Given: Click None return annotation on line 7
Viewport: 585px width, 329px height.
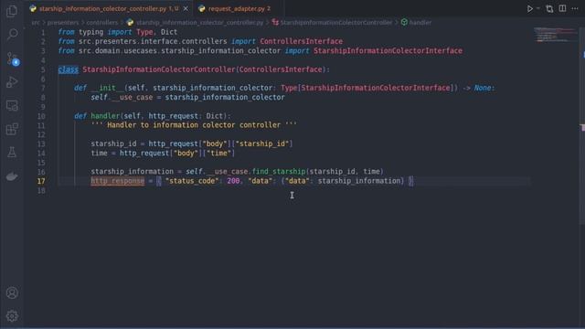Looking at the screenshot, I should (483, 88).
